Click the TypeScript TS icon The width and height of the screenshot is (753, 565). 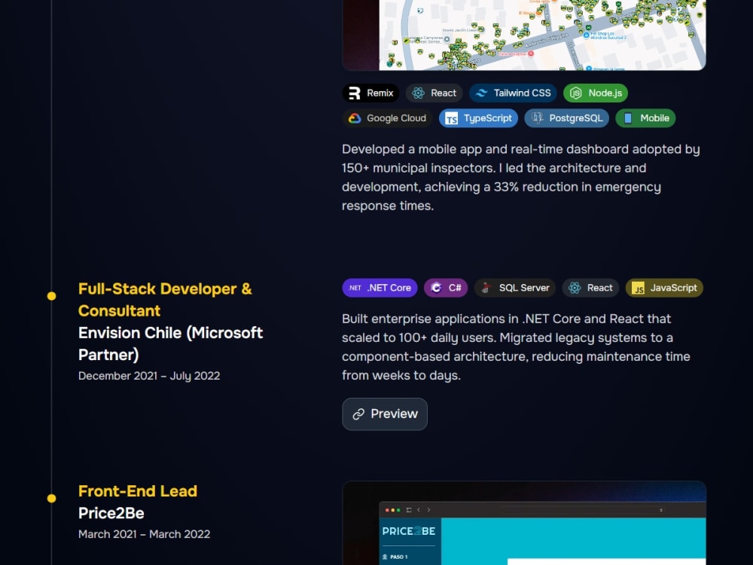[x=451, y=118]
